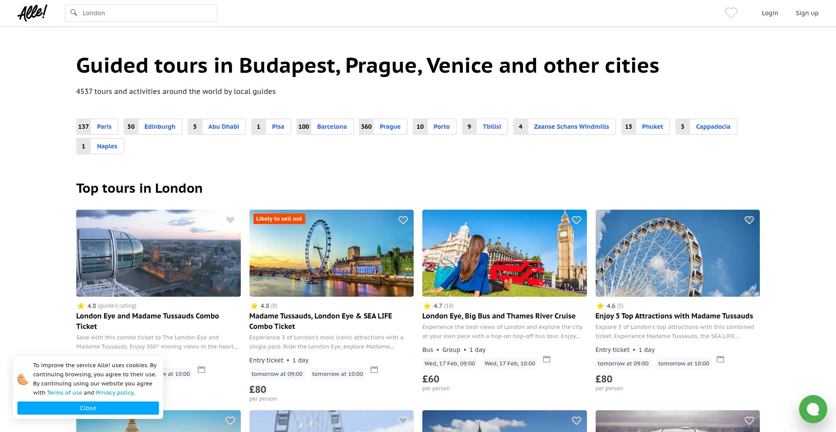The height and width of the screenshot is (432, 836).
Task: Select the Edinburgh city chip
Action: pos(153,127)
